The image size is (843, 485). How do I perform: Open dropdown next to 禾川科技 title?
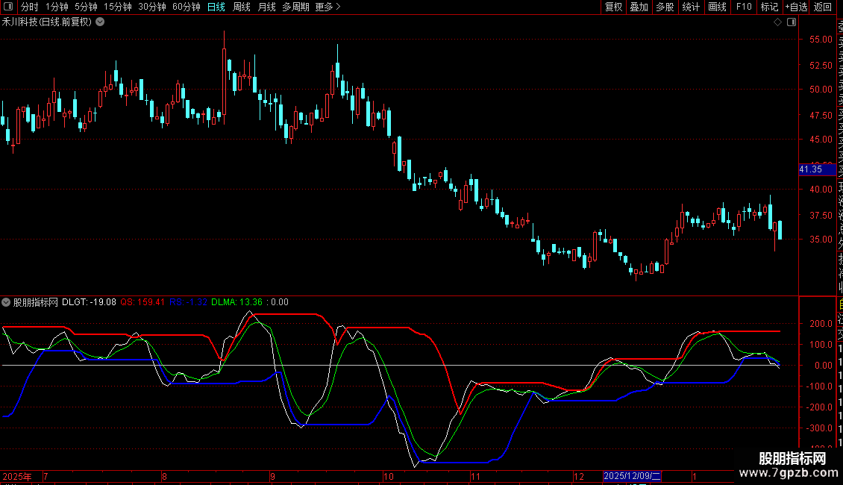pos(100,22)
